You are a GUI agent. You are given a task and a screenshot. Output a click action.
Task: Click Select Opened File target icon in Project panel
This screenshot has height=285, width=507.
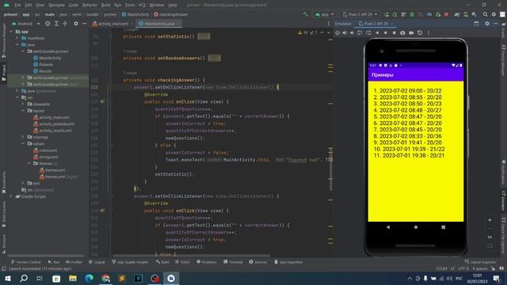48,24
